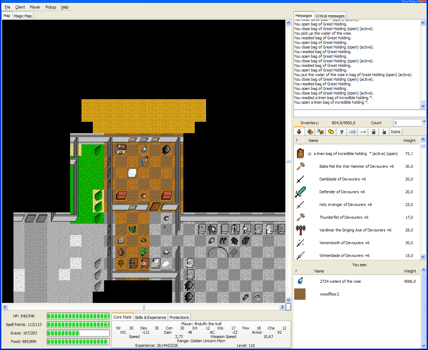The width and height of the screenshot is (428, 350).
Task: Select the glowing magical sword inventory tab
Action: tap(352, 131)
